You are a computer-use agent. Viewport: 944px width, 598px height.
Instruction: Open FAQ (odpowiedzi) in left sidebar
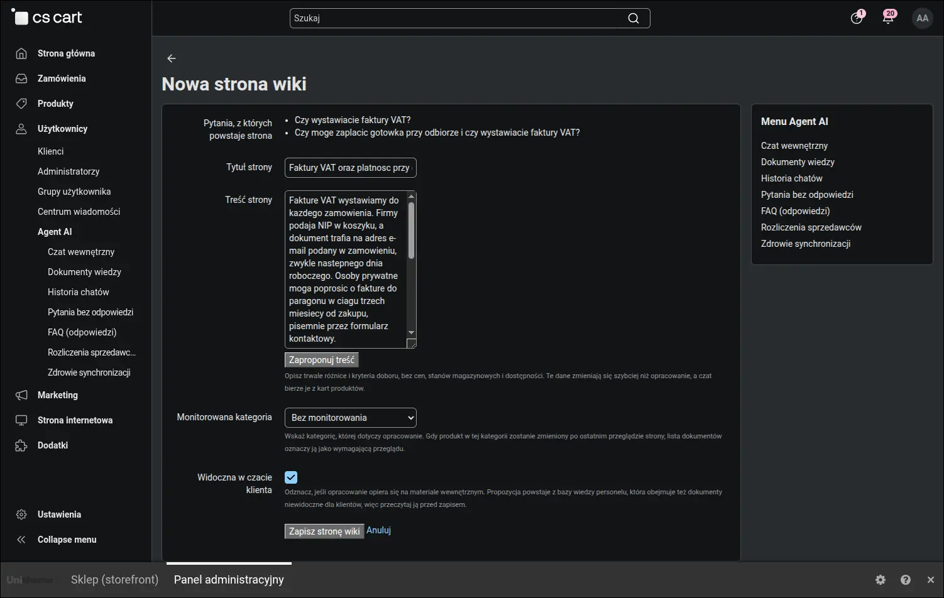(x=82, y=332)
